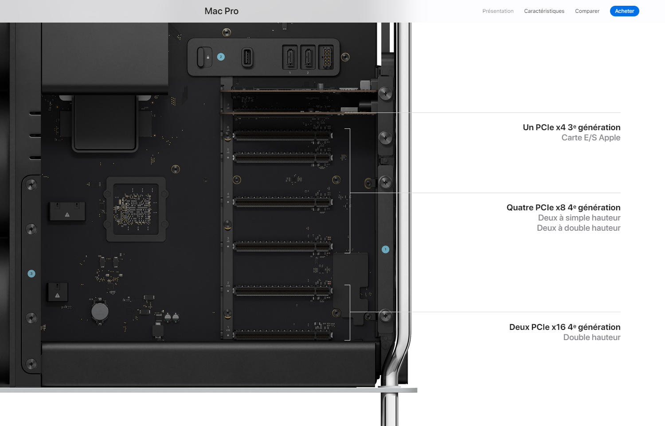Screen dimensions: 665x426
Task: Open the Caractéristiques tab
Action: 544,11
